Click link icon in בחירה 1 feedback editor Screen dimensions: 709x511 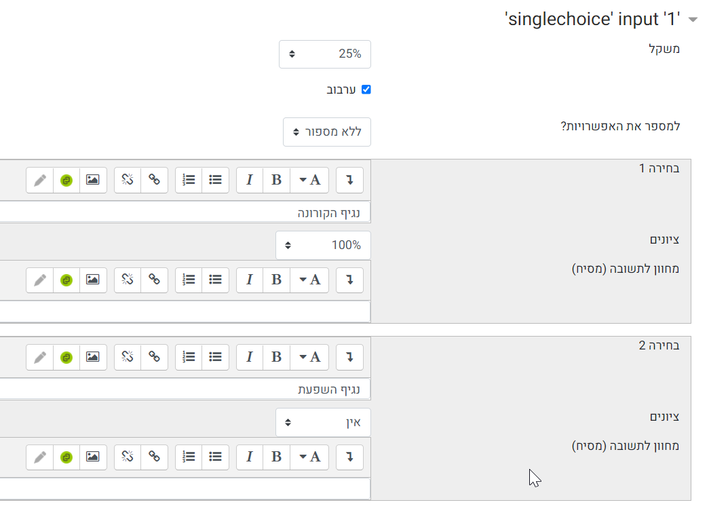coord(154,280)
